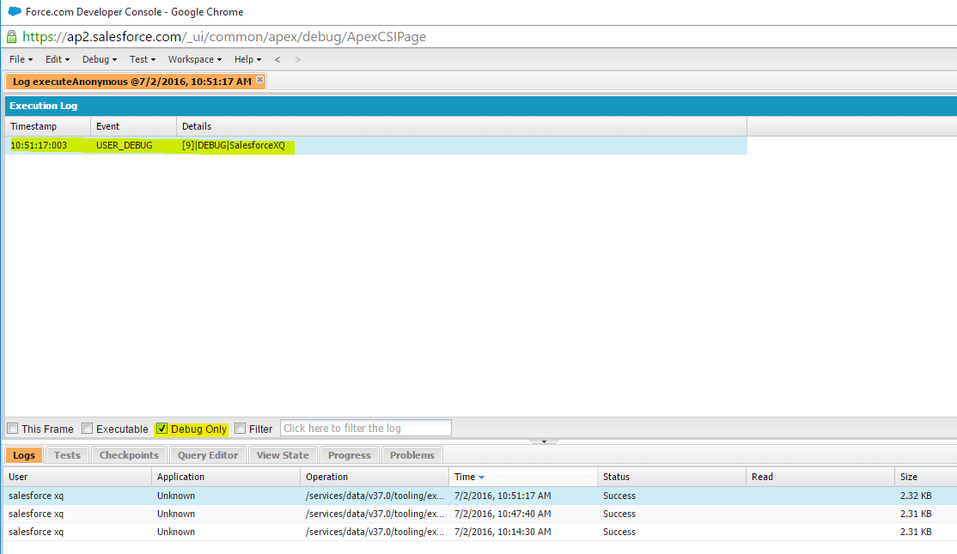Click the forward navigation arrow in the toolbar
The height and width of the screenshot is (554, 957).
point(297,59)
